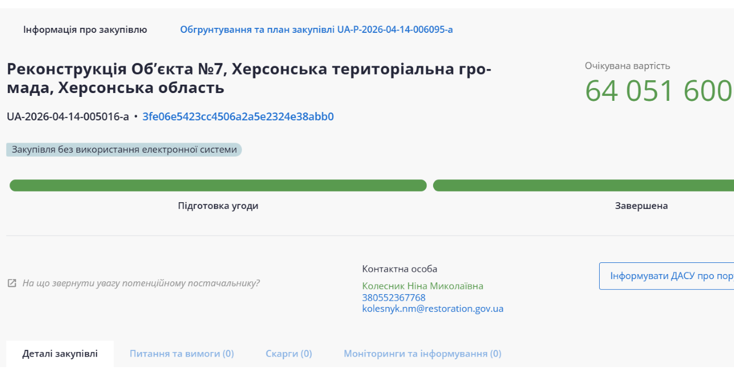Image resolution: width=734 pixels, height=376 pixels.
Task: Click the expected value amount 64 051 600
Action: pos(658,91)
